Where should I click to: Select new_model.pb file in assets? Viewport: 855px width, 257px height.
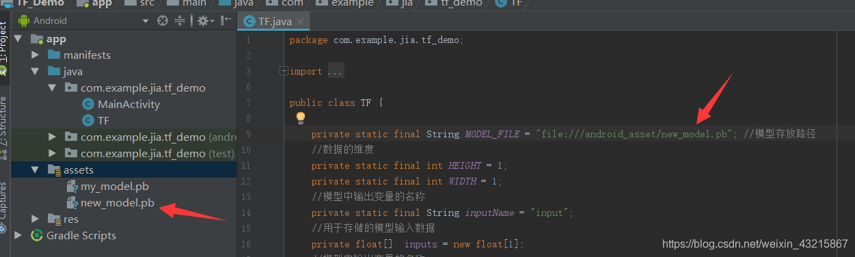118,202
